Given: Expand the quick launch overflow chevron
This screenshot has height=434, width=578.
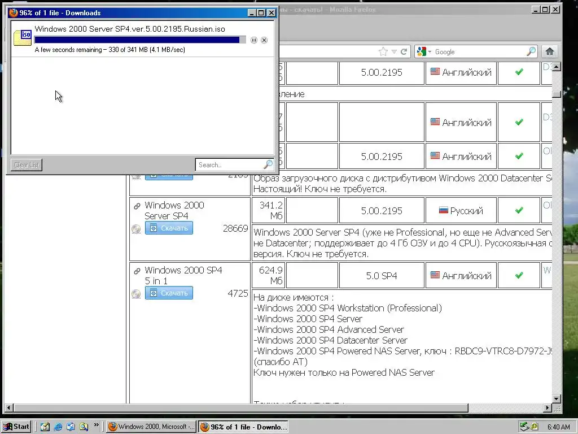Looking at the screenshot, I should click(96, 425).
